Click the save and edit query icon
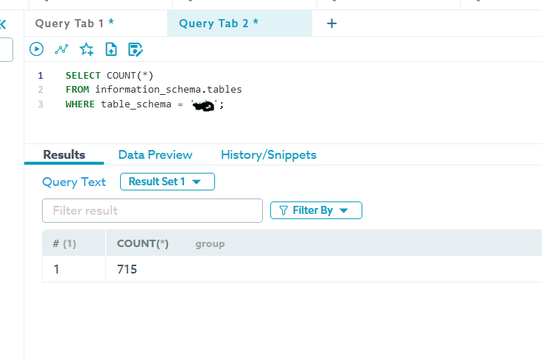The image size is (542, 361). [x=135, y=49]
